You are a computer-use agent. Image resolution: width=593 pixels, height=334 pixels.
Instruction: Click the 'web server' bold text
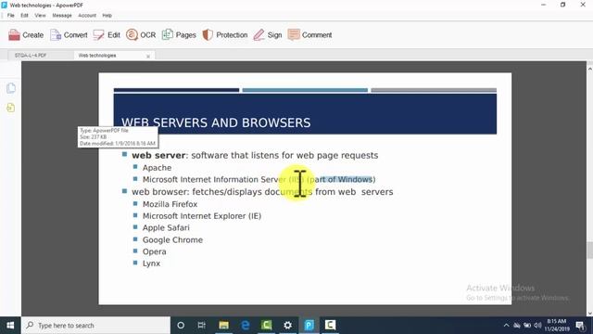tap(158, 155)
